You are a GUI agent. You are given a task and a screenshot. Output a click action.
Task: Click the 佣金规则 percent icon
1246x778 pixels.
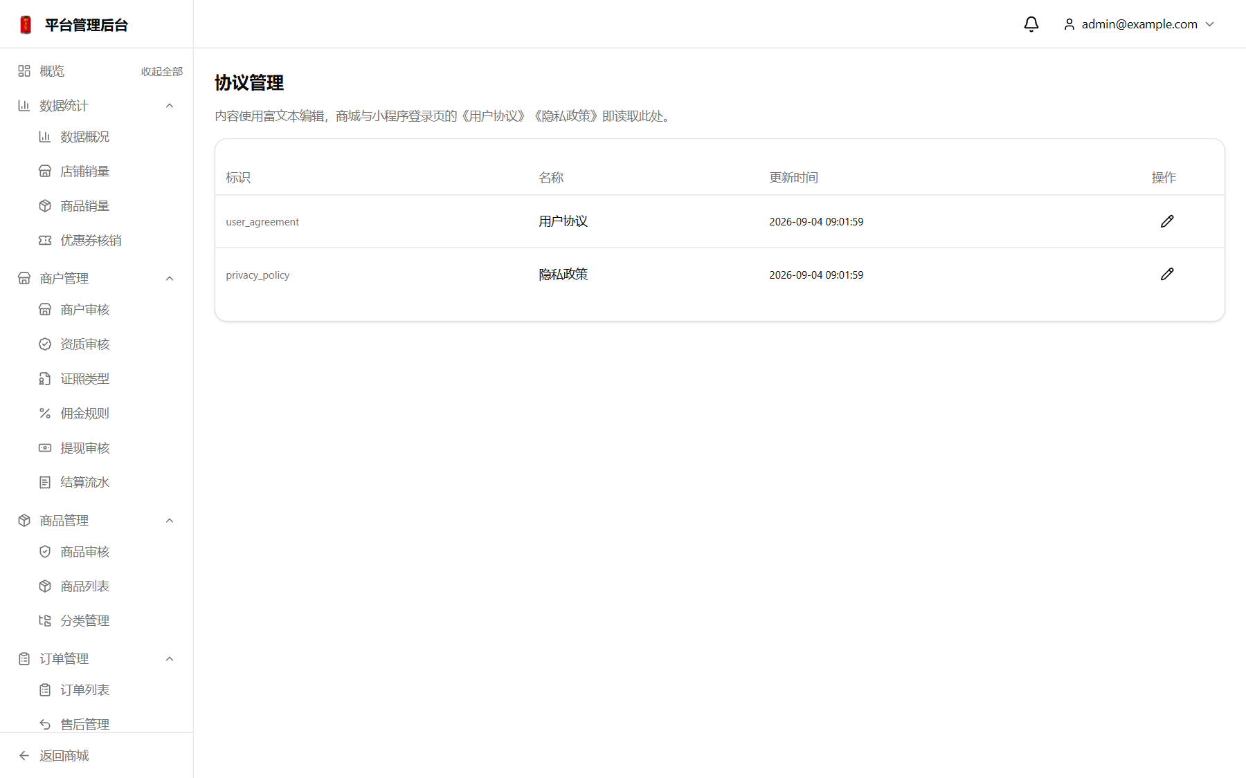(x=45, y=413)
